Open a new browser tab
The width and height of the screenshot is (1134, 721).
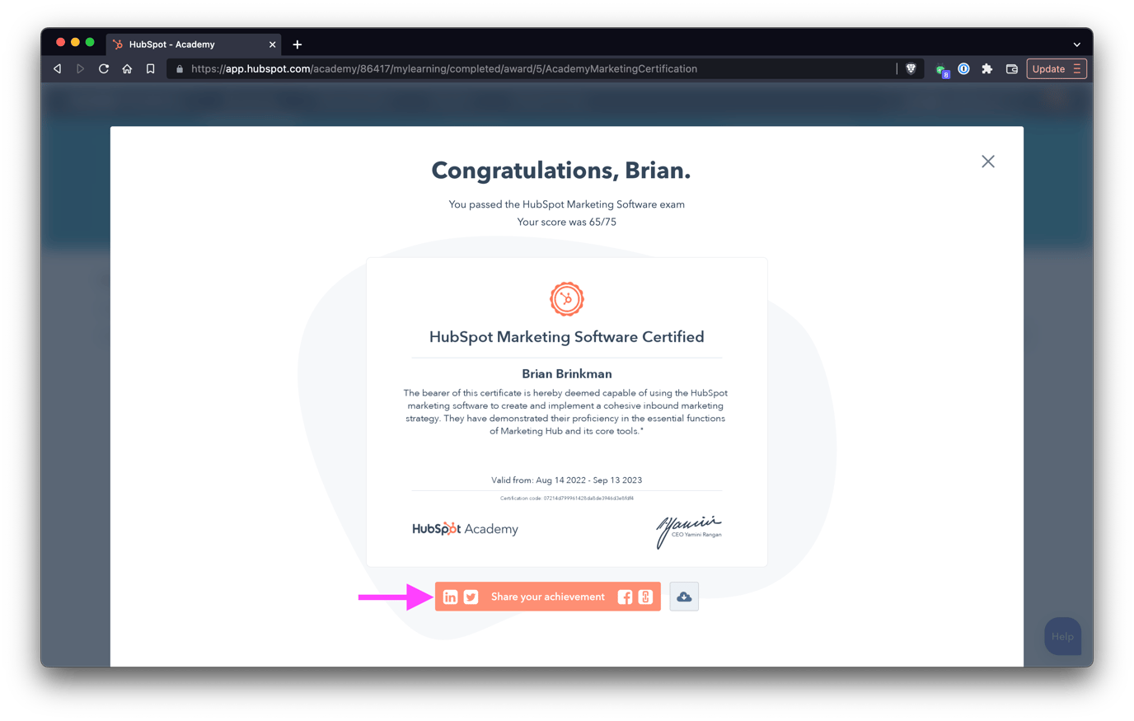[x=298, y=44]
